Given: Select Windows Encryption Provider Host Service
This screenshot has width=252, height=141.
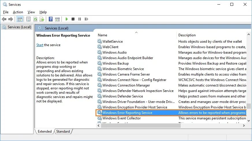Looking at the screenshot, I should pyautogui.click(x=171, y=107).
